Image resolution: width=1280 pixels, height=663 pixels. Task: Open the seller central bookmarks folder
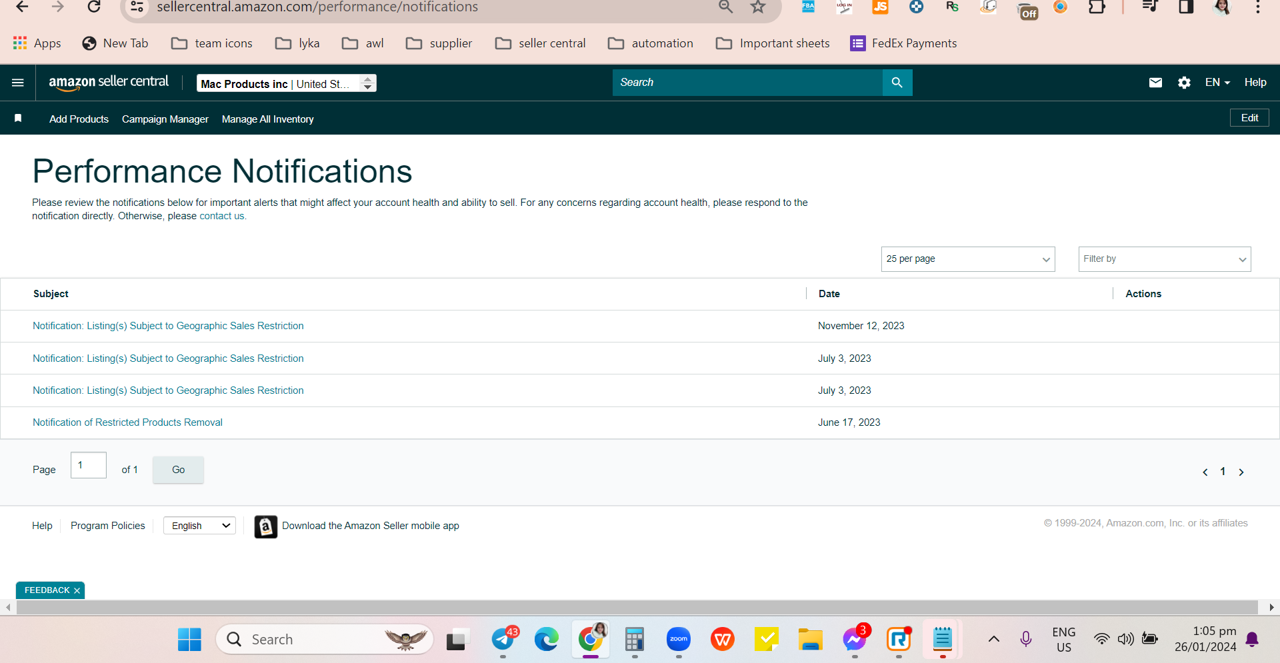[x=540, y=43]
